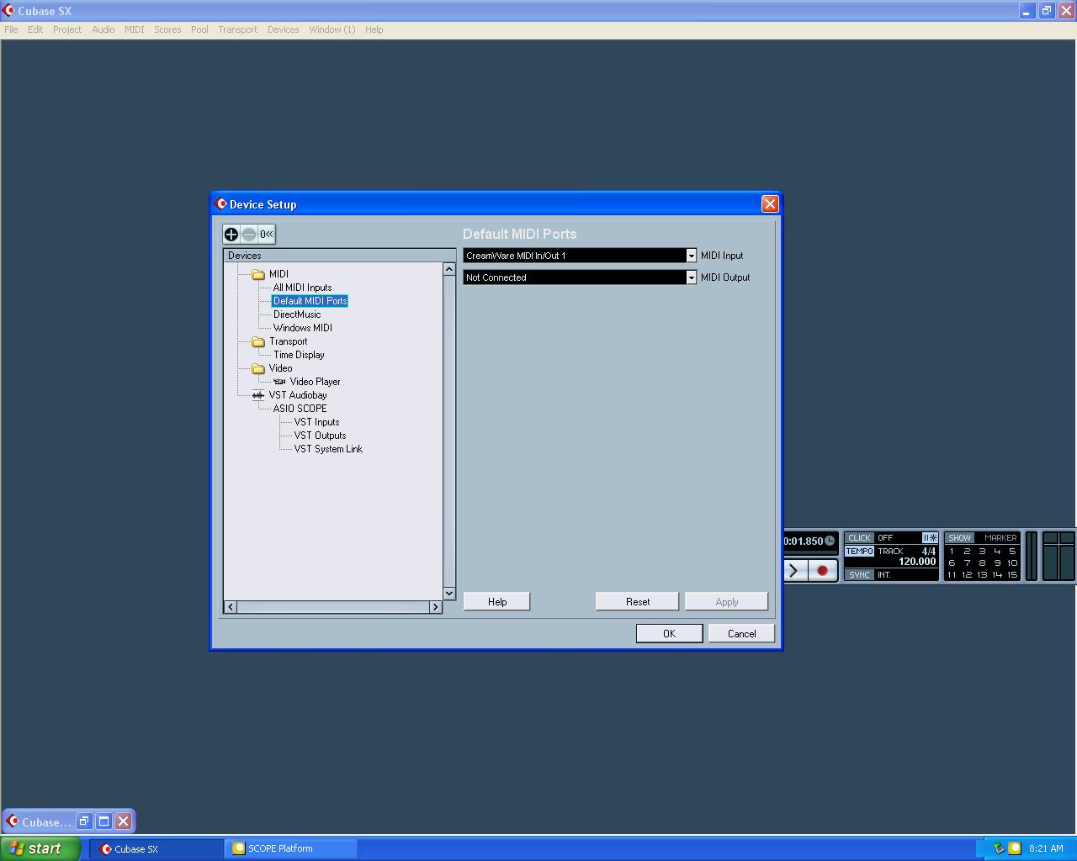
Task: Select VST Outputs in device tree
Action: [x=320, y=436]
